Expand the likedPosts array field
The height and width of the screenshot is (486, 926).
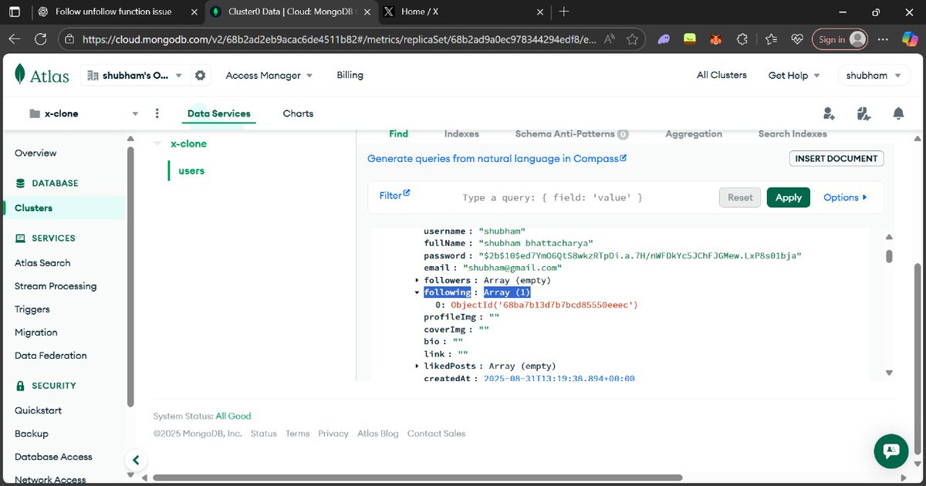click(417, 366)
